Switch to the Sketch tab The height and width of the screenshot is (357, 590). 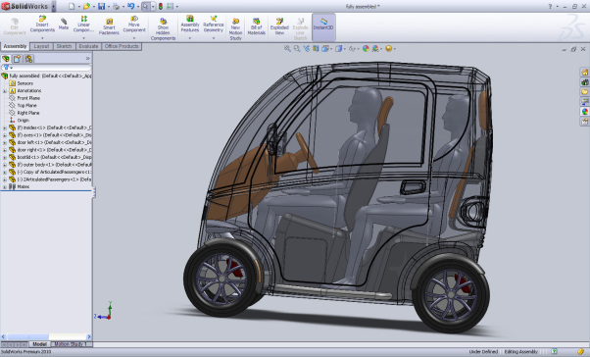coord(64,46)
